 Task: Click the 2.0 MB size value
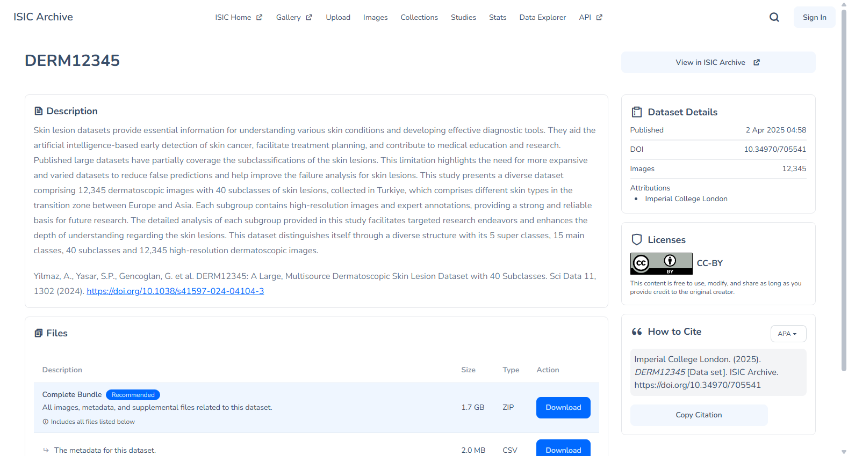pos(473,450)
